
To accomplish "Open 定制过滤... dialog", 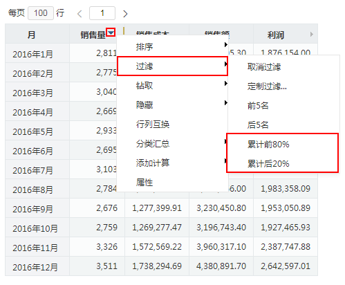I will [283, 86].
